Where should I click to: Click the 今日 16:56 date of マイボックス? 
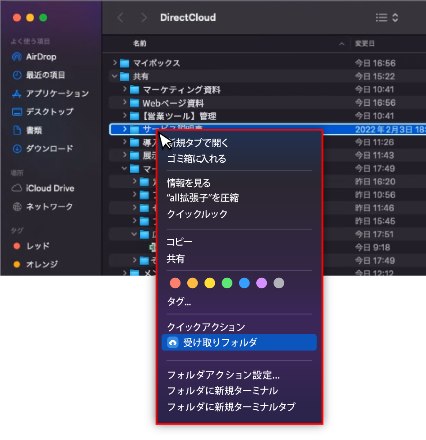tap(375, 63)
